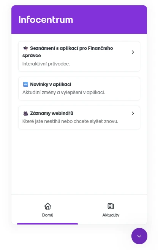Viewport: 158px width, 250px height.
Task: Expand the Seznámení s aplikací chevron arrow
Action: [133, 52]
